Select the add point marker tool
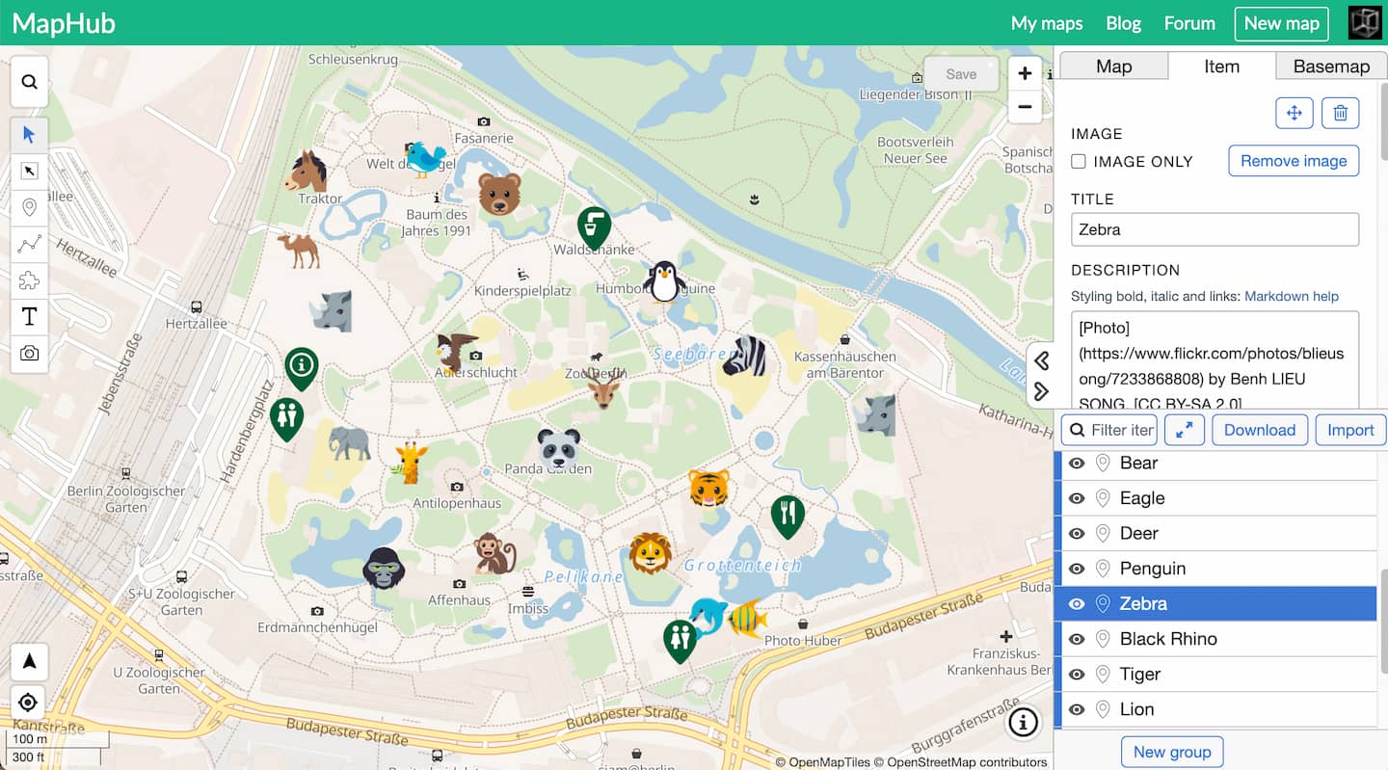Viewport: 1388px width, 770px height. pyautogui.click(x=30, y=207)
